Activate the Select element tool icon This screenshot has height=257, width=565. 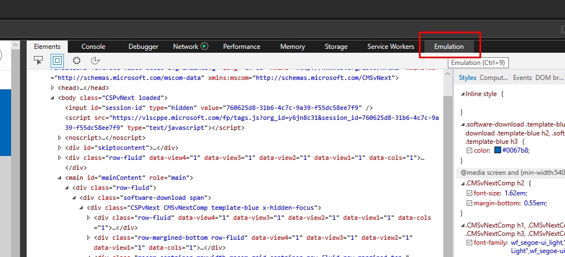tap(38, 61)
